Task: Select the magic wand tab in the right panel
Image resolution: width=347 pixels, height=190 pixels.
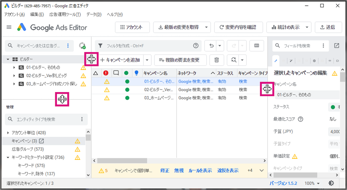Action: [x=291, y=61]
